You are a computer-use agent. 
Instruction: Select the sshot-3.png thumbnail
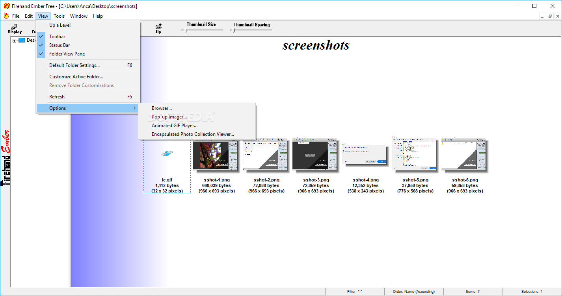316,155
